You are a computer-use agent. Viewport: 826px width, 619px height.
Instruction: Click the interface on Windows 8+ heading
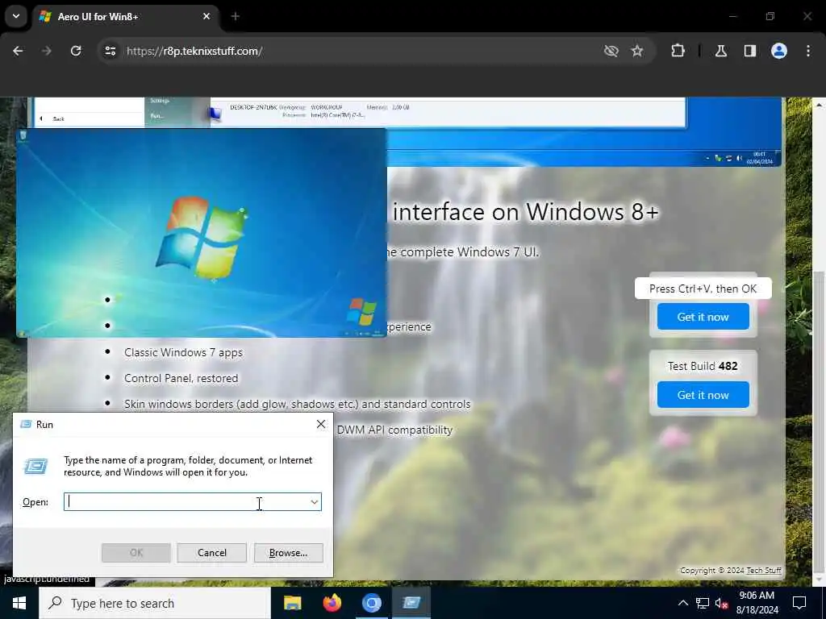pyautogui.click(x=526, y=212)
